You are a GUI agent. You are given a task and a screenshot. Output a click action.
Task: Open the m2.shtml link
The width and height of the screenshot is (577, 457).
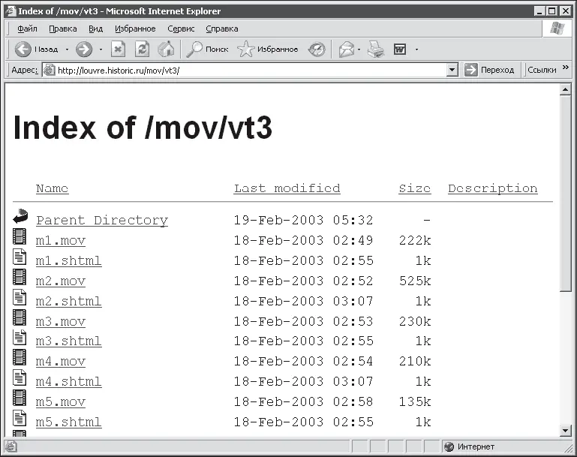click(x=69, y=302)
